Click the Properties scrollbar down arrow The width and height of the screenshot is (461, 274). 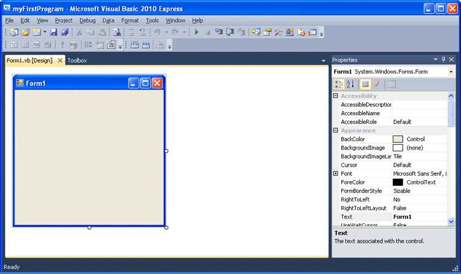coord(451,222)
